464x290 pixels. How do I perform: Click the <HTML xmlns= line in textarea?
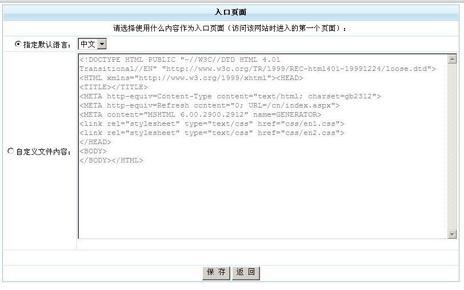pos(191,78)
